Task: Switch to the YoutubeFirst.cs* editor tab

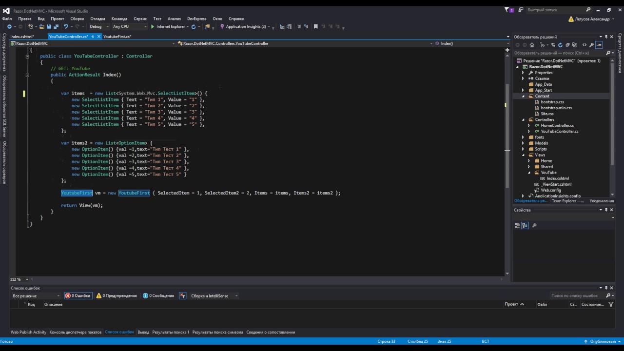Action: (x=117, y=37)
